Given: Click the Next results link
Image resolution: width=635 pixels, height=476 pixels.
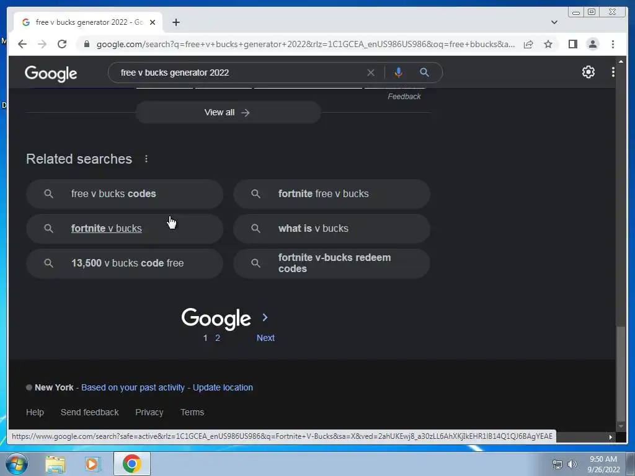Looking at the screenshot, I should 265,338.
